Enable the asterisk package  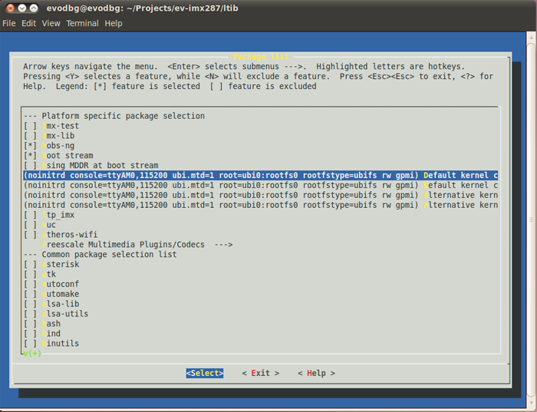[x=31, y=265]
